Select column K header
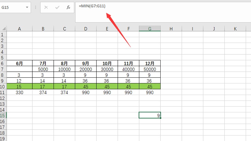This screenshot has width=251, height=141. pyautogui.click(x=235, y=29)
